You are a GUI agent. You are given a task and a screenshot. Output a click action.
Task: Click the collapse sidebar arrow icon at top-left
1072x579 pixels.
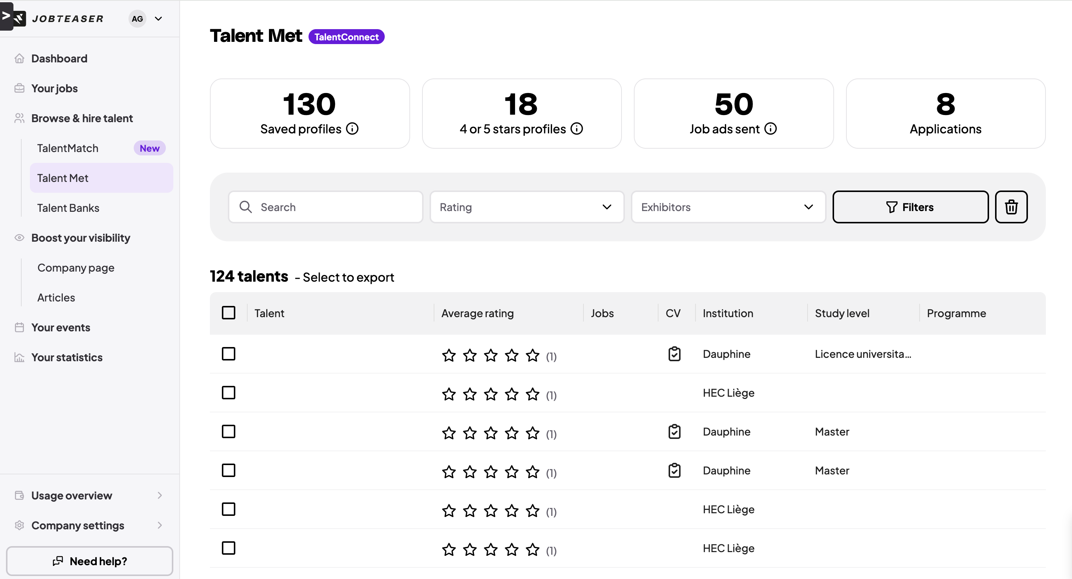tap(6, 16)
